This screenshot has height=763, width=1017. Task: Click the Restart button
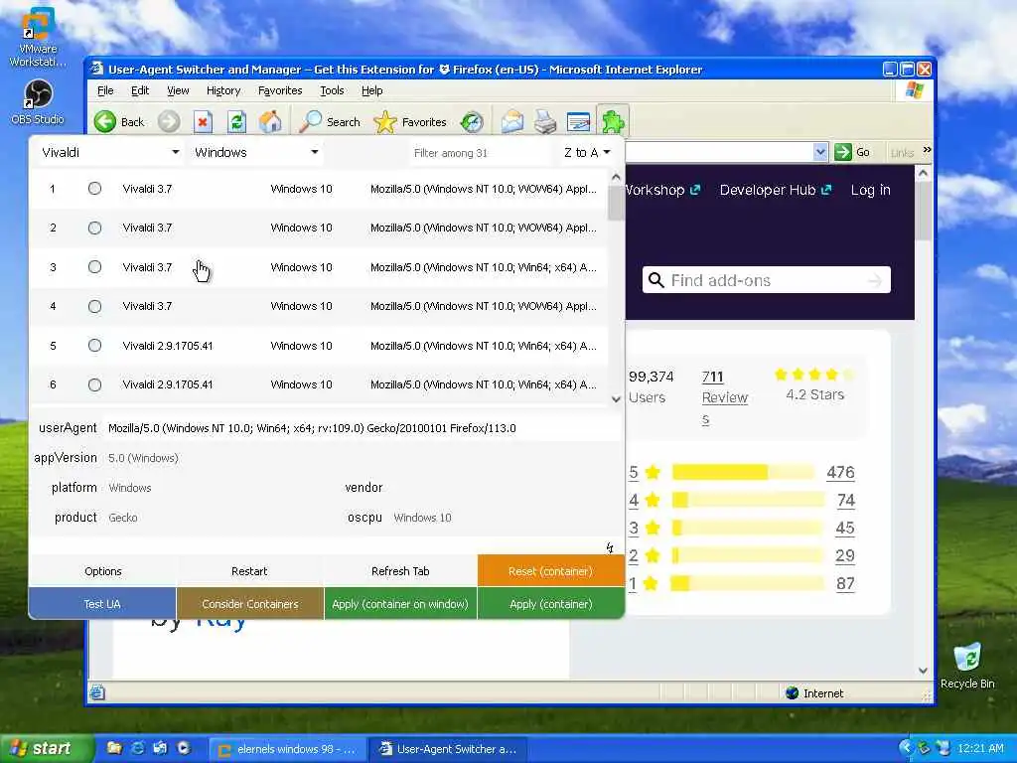click(x=249, y=571)
